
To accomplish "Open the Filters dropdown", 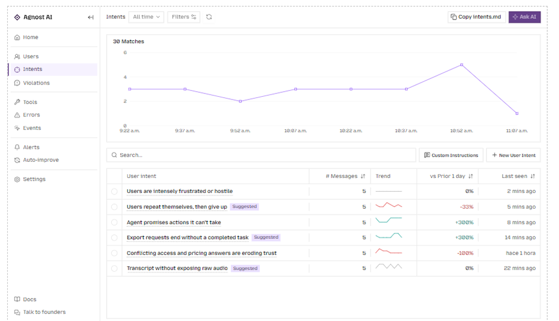I will 183,17.
